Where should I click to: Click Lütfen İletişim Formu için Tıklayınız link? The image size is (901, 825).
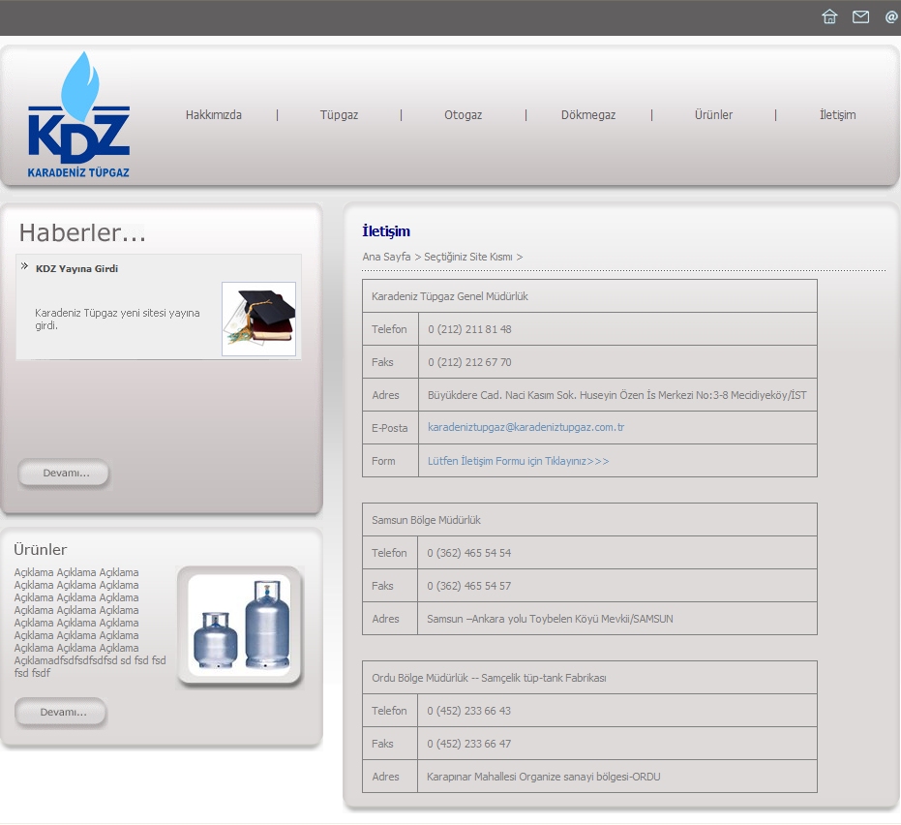tap(519, 461)
